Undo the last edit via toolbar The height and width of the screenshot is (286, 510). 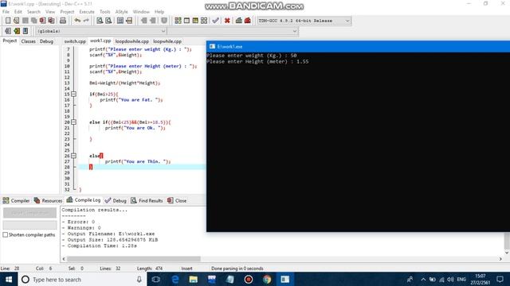coord(77,21)
